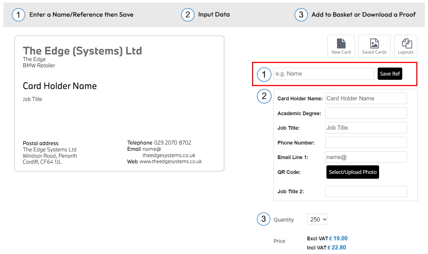Click the step 3 circle in header

[301, 15]
